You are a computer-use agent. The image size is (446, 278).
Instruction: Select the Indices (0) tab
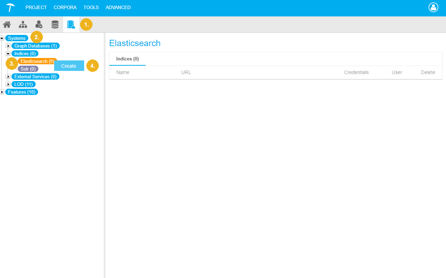pos(127,59)
